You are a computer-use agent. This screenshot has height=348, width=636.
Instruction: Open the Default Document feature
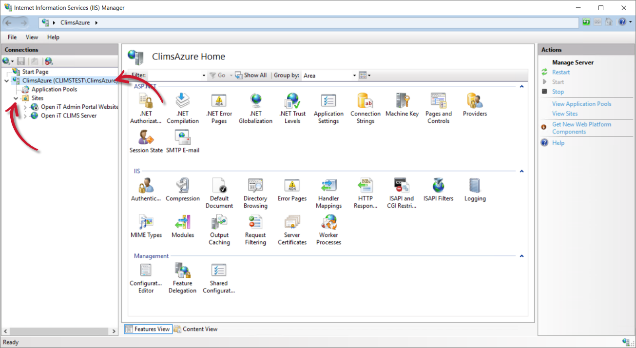(219, 193)
